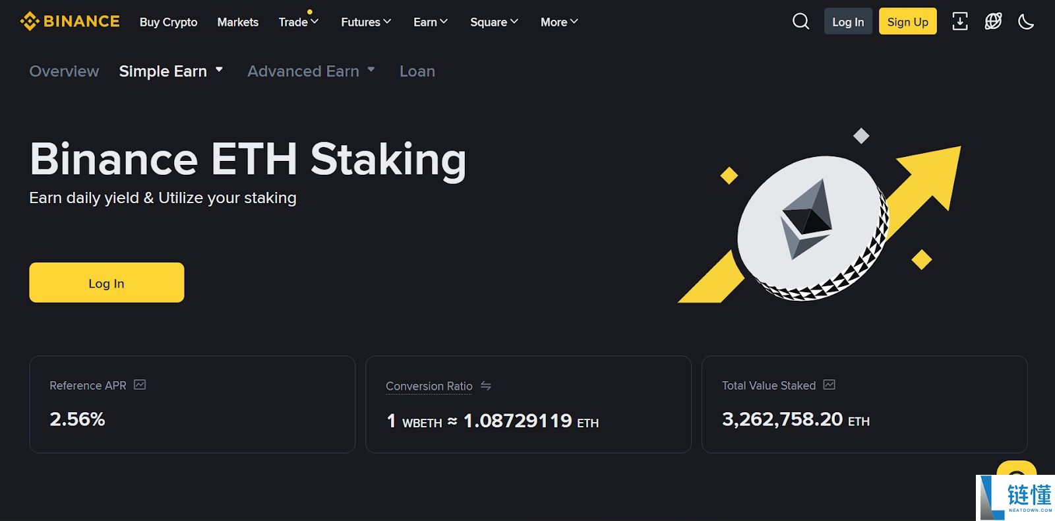Switch to the Loan tab
This screenshot has width=1055, height=521.
point(417,71)
